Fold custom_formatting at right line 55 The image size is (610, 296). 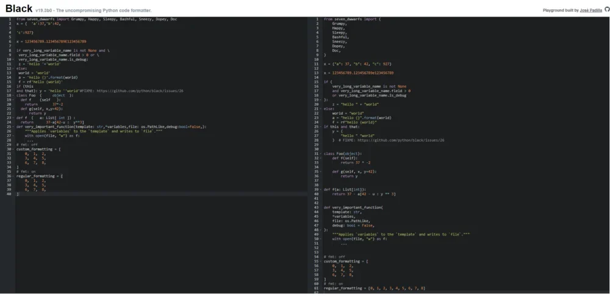pos(321,261)
